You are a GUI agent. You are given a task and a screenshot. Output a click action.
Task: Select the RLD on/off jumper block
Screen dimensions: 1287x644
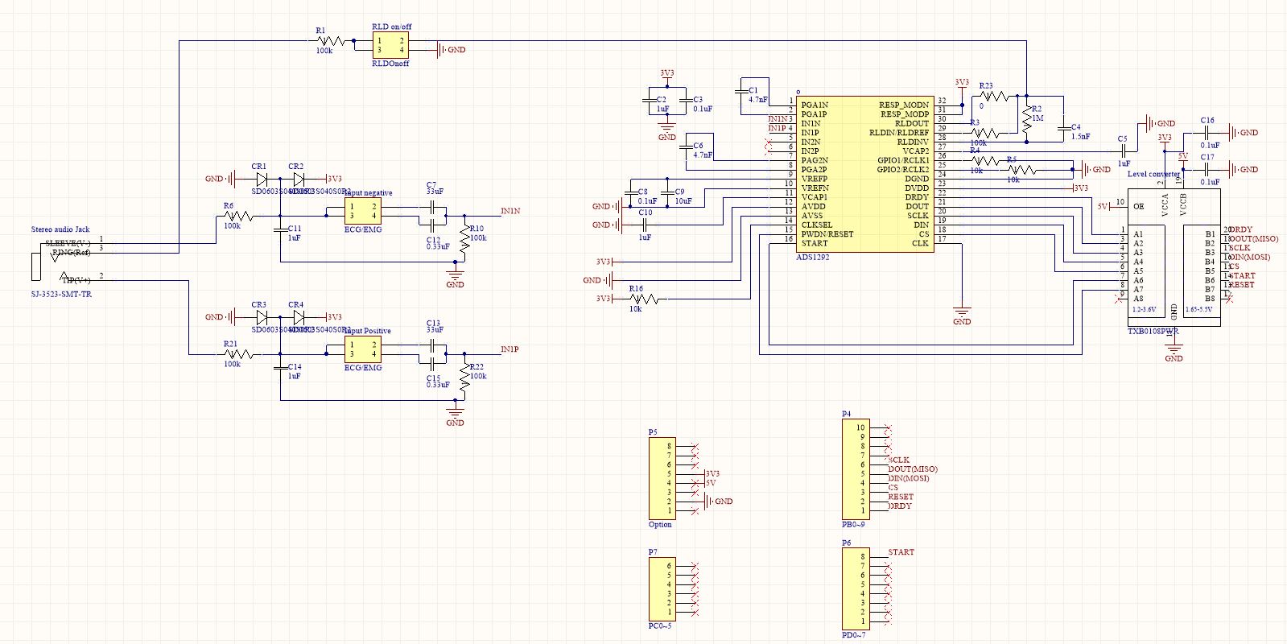point(390,46)
